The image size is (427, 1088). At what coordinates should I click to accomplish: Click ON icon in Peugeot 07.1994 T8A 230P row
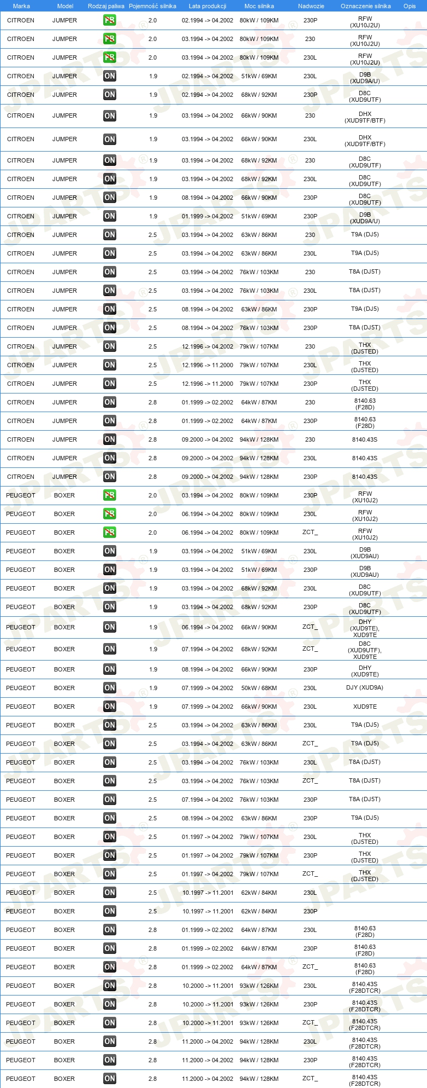coord(110,800)
